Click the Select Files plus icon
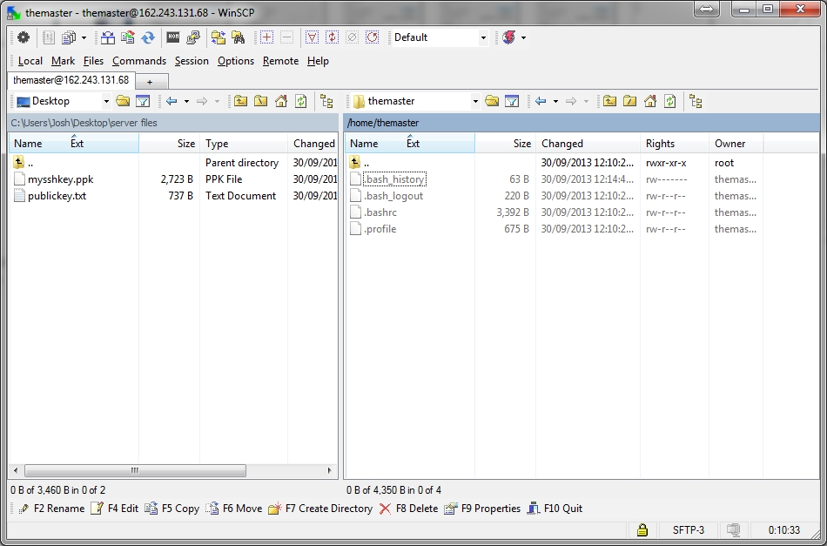The image size is (827, 546). click(266, 37)
